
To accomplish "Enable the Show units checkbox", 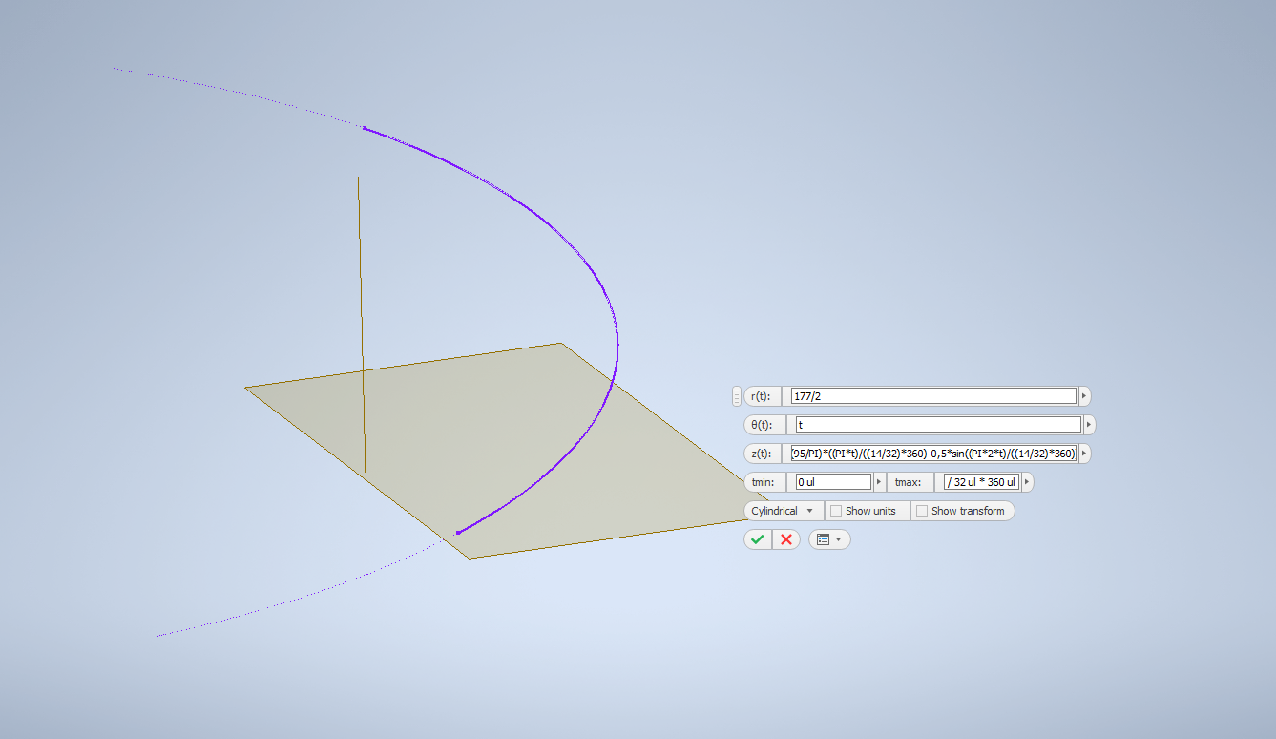I will coord(836,511).
